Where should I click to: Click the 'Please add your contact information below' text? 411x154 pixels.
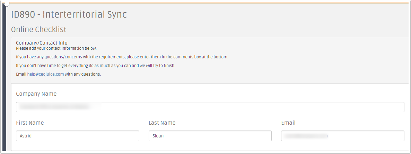[x=56, y=48]
